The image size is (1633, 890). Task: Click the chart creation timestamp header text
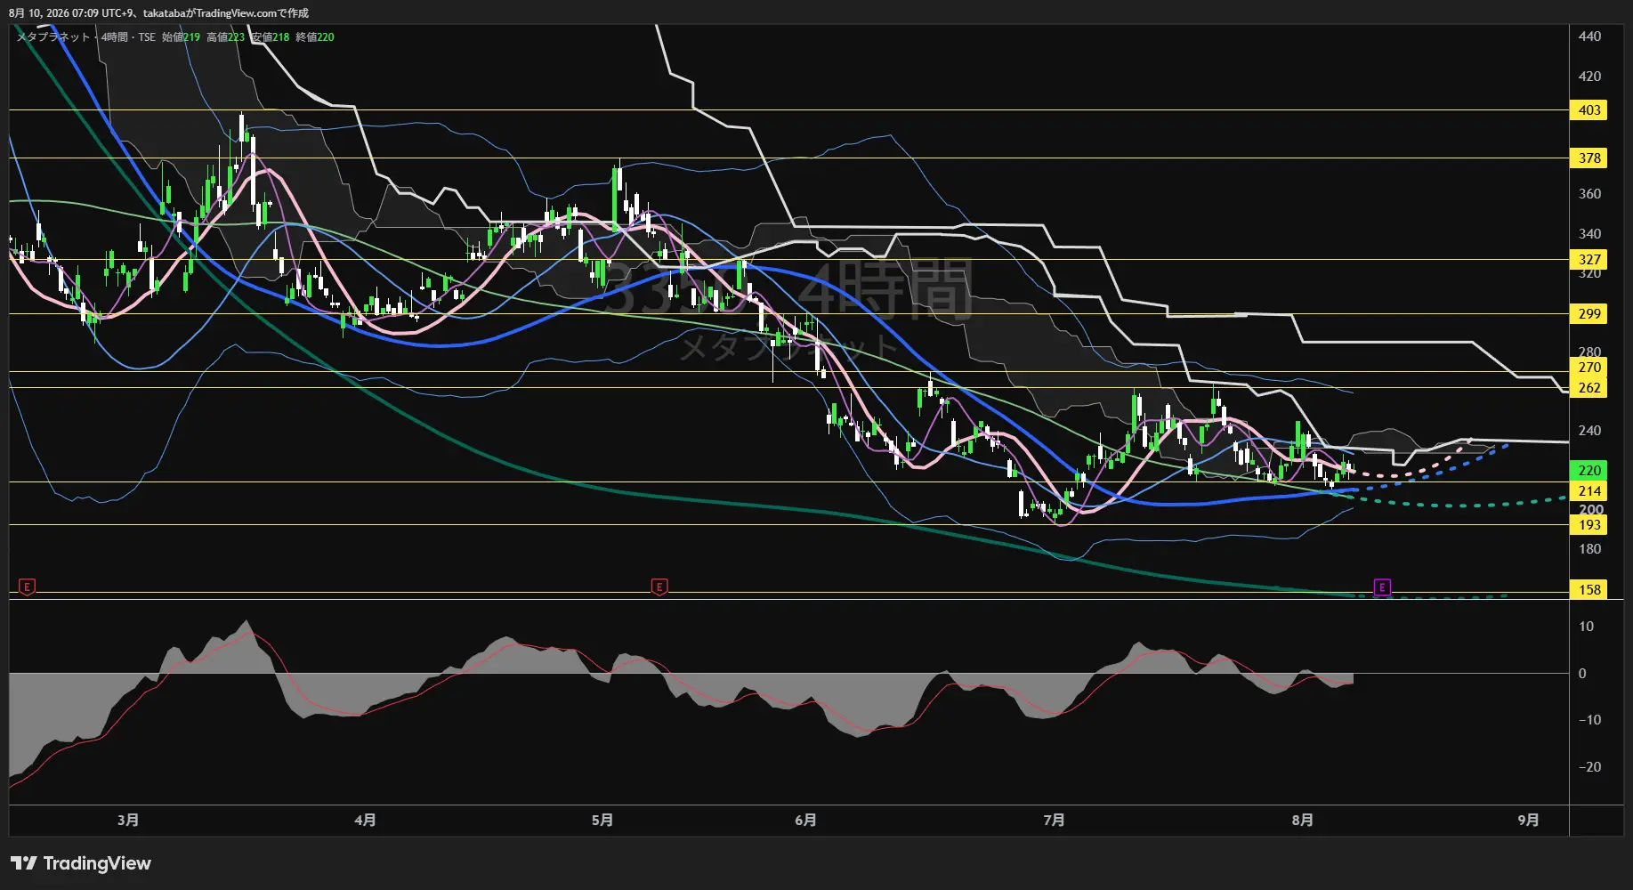pos(159,13)
